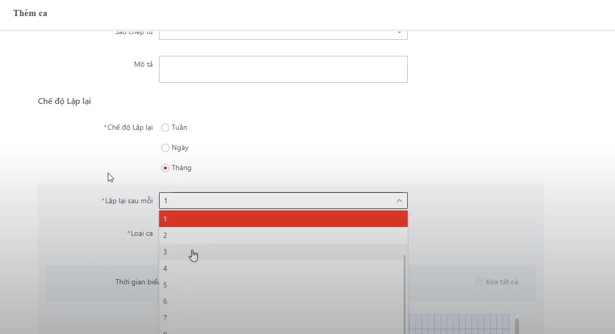Screen dimensions: 615x334
Task: Choose option 1 in the dropdown list
Action: (283, 219)
